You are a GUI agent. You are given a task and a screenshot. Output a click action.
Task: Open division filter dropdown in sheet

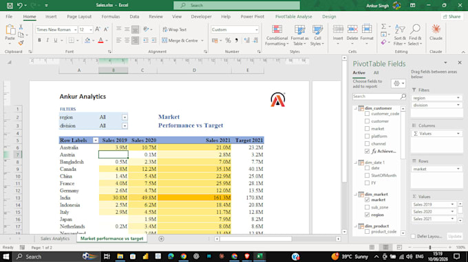point(125,126)
